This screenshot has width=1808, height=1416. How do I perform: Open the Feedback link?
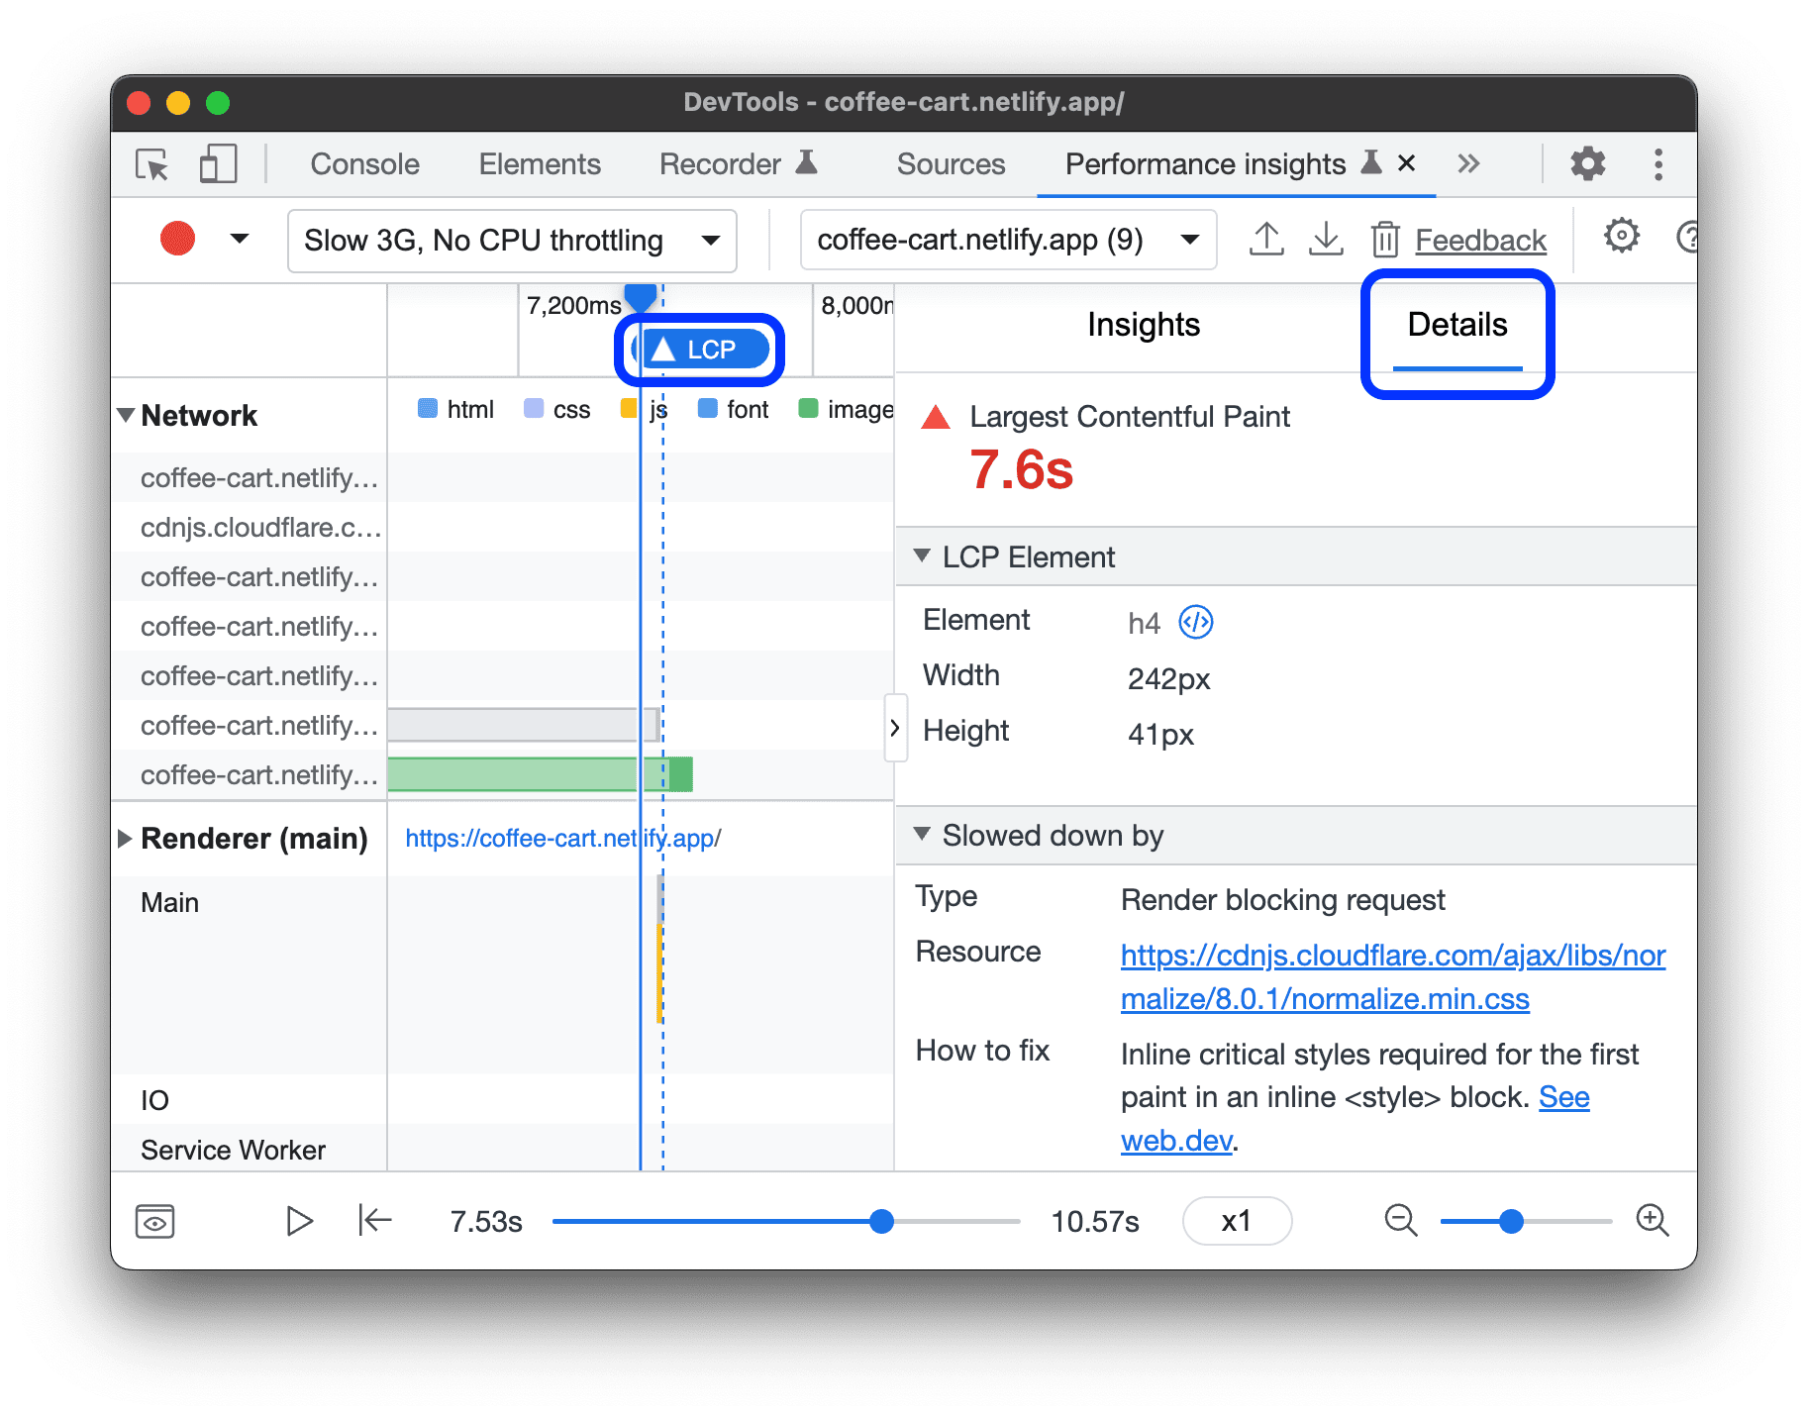1480,241
